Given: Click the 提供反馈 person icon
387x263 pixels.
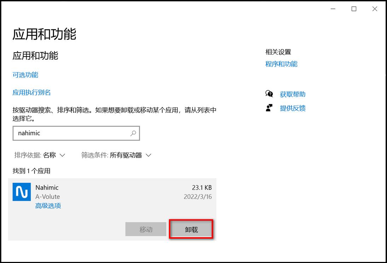Looking at the screenshot, I should tap(269, 108).
